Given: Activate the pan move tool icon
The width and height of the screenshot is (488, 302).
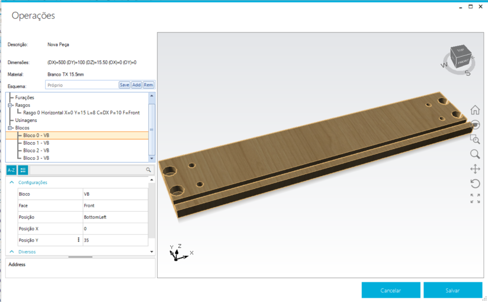Looking at the screenshot, I should click(x=475, y=169).
